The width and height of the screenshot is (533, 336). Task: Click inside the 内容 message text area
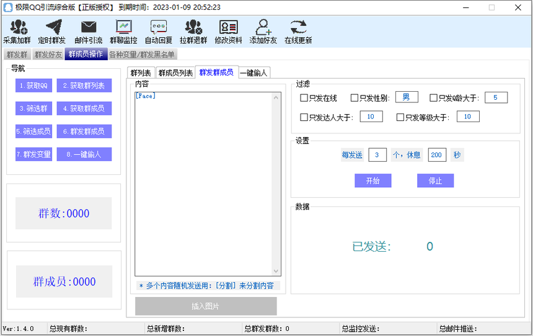203,183
